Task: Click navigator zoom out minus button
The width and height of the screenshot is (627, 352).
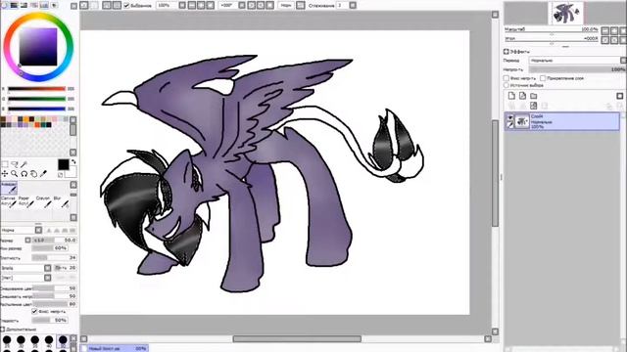Action: tap(605, 30)
